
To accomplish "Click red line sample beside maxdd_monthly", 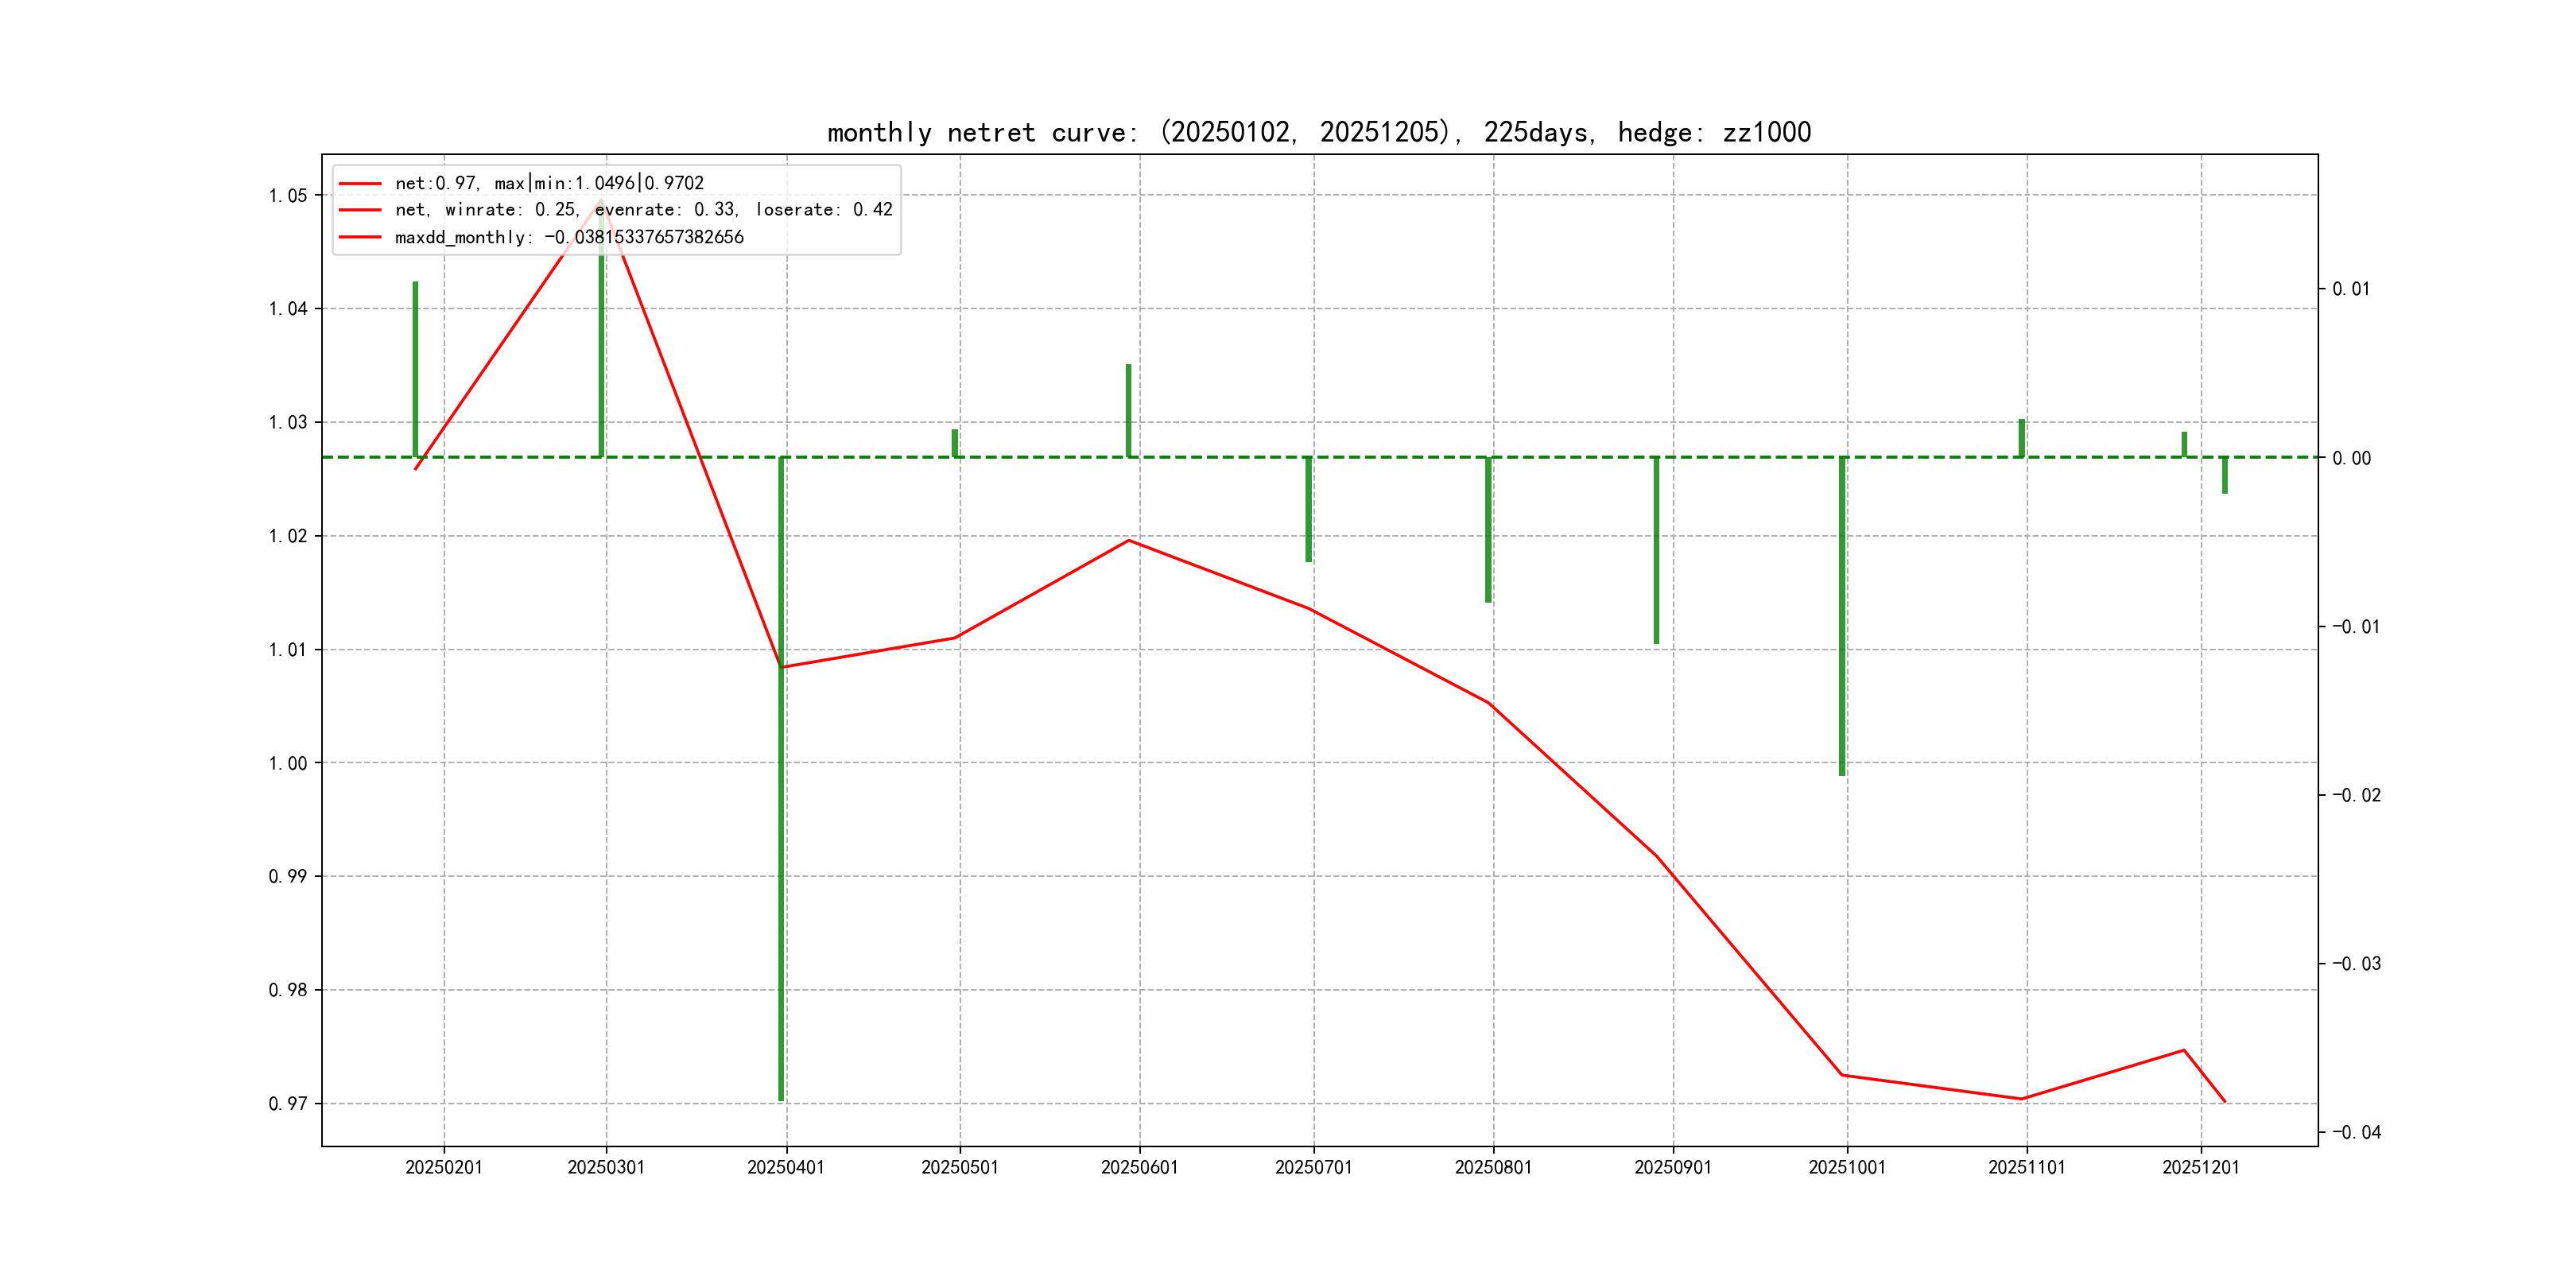I will pos(360,237).
